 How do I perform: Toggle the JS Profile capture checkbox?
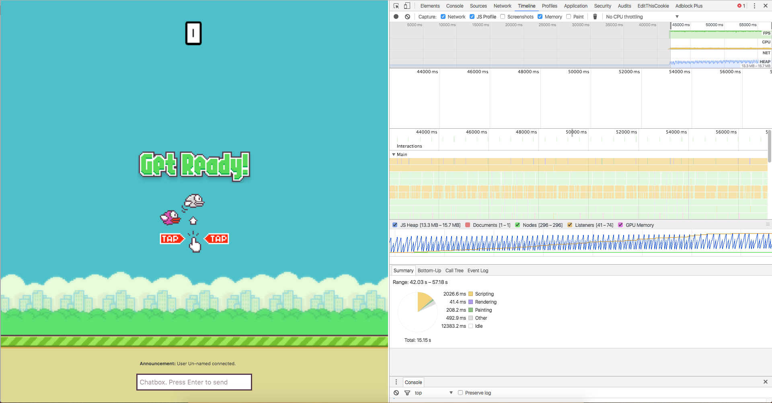pos(472,16)
